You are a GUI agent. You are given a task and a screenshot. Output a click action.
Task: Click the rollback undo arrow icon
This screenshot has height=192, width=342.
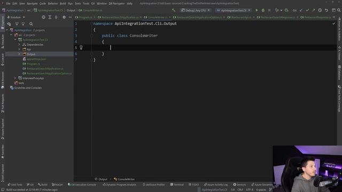coord(327,10)
